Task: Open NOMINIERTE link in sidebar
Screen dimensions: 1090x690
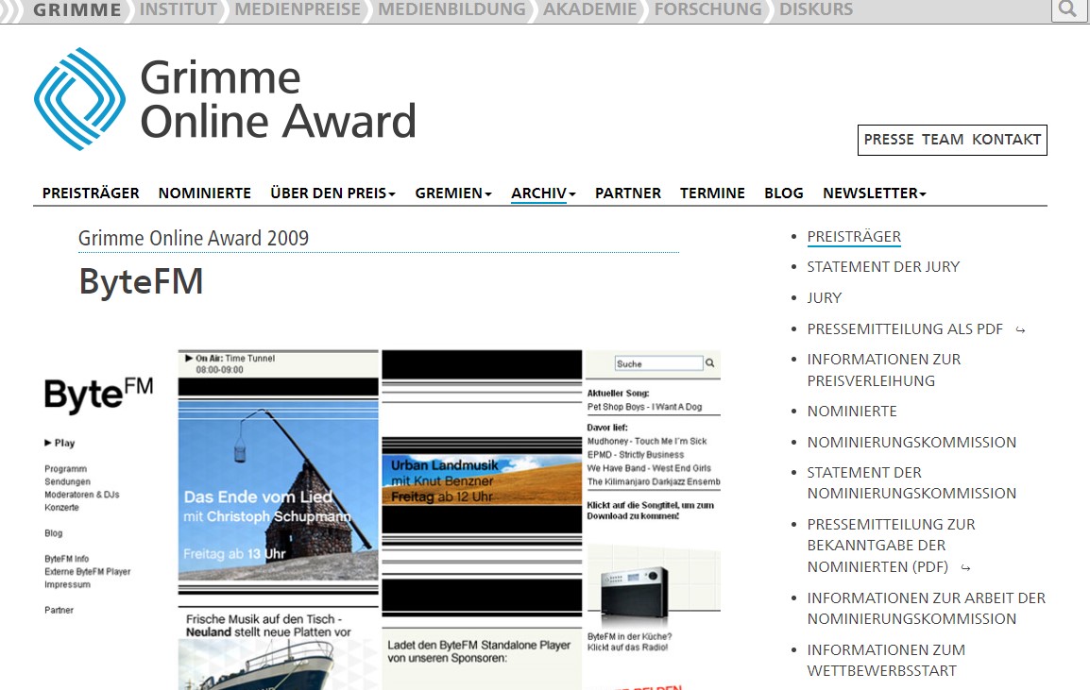Action: 852,412
